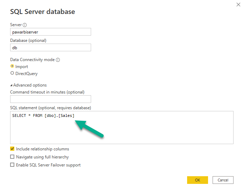244x194 pixels.
Task: Click the 'DirectQuery' label text
Action: [x=27, y=74]
